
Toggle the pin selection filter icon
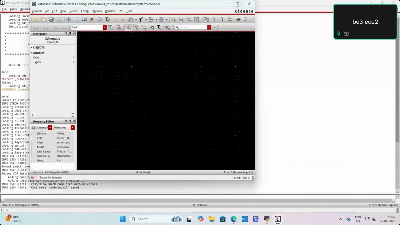(152, 27)
